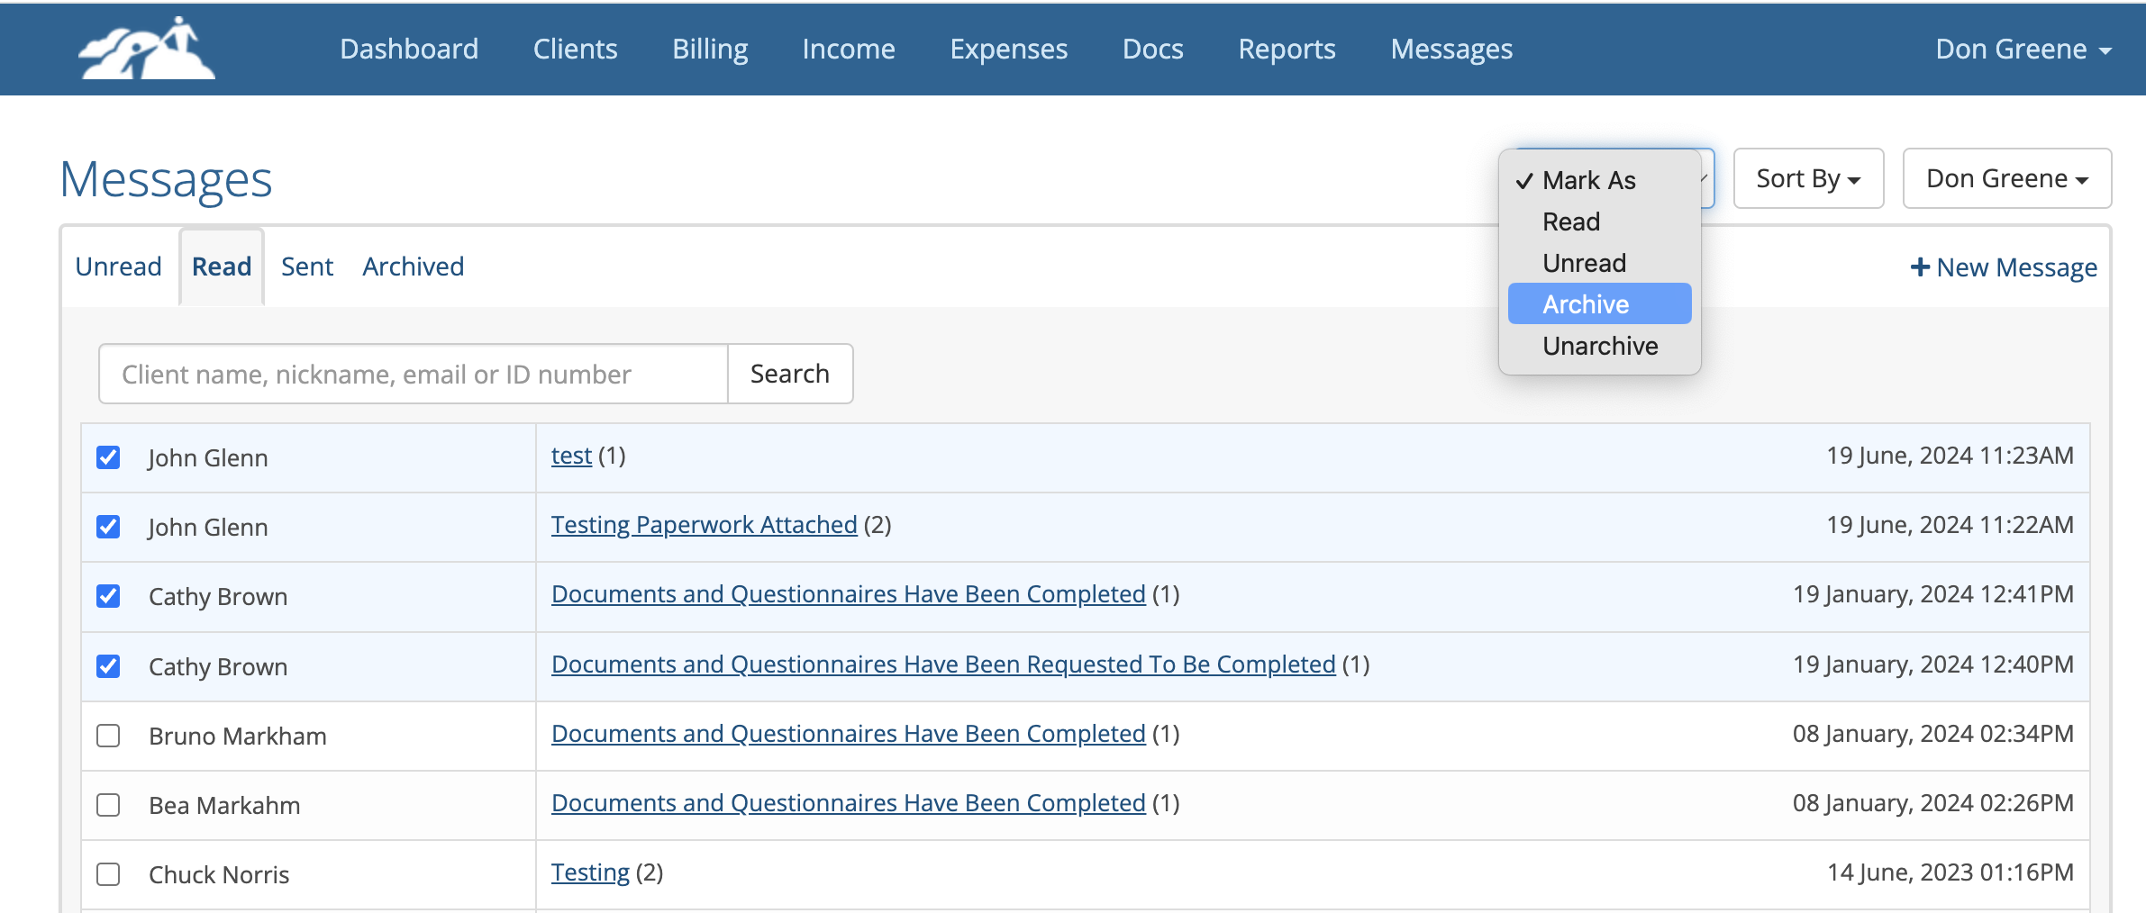
Task: Switch to the Unread tab
Action: (118, 267)
